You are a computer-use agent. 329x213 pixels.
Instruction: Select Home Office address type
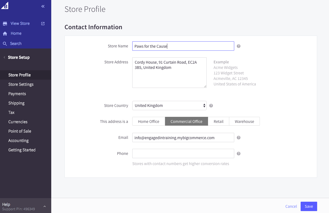pos(149,122)
